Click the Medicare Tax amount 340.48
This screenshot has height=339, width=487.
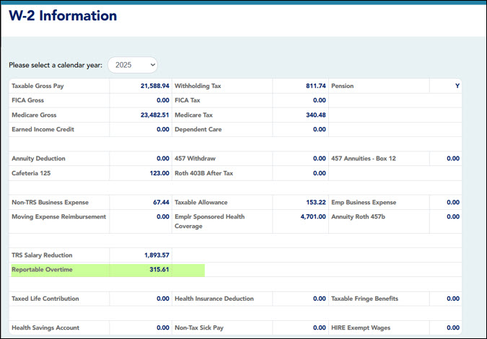click(315, 115)
